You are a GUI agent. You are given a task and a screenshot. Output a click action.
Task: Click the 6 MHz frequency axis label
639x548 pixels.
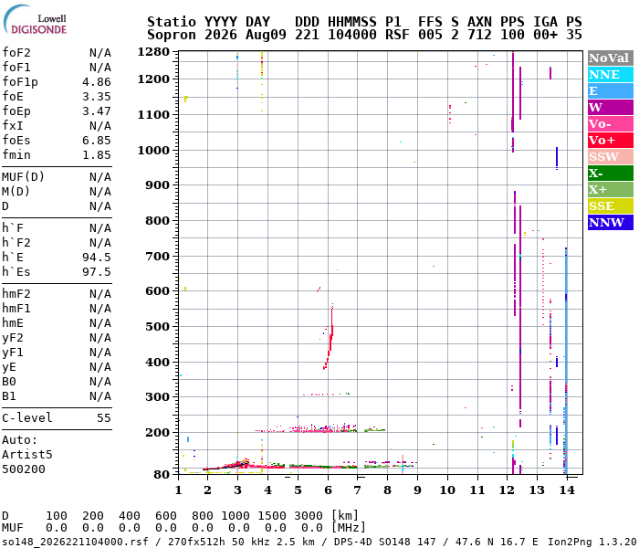click(x=328, y=490)
